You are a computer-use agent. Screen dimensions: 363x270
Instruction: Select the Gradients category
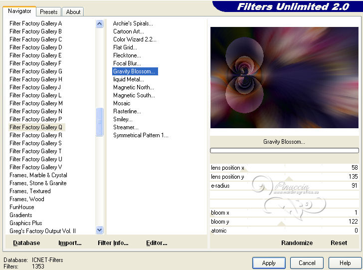pos(20,215)
